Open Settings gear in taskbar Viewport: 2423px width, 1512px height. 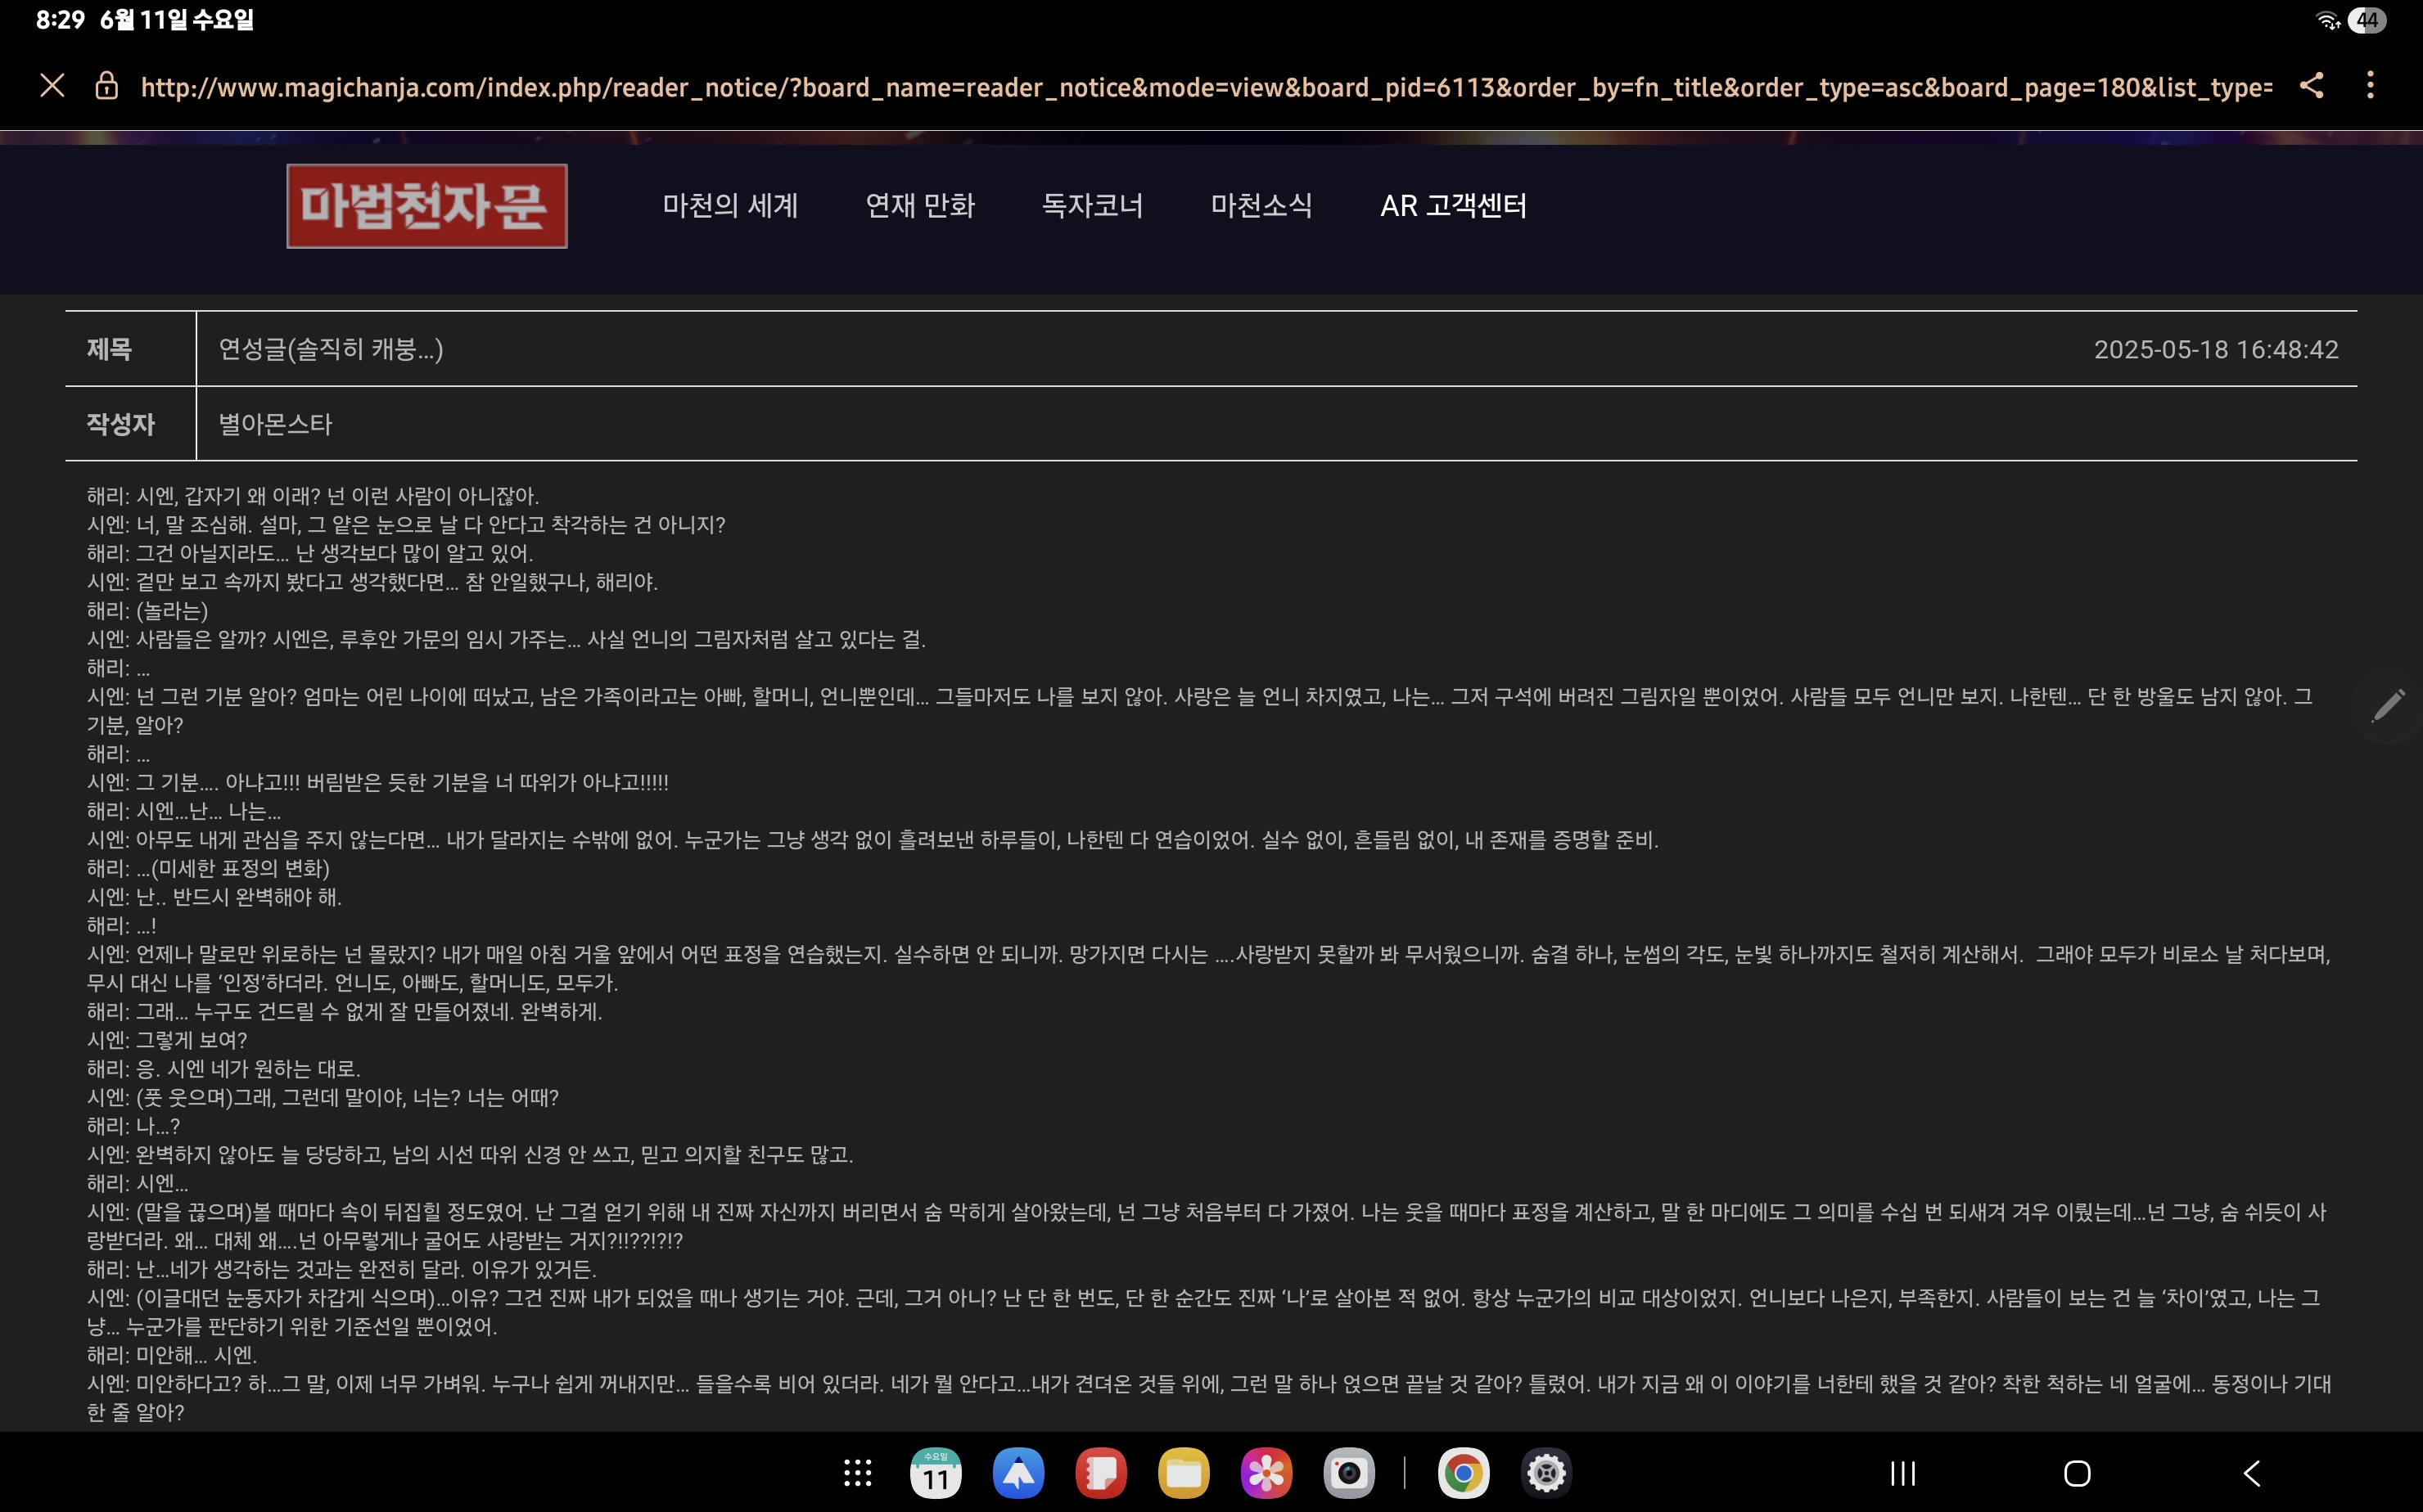click(x=1545, y=1473)
